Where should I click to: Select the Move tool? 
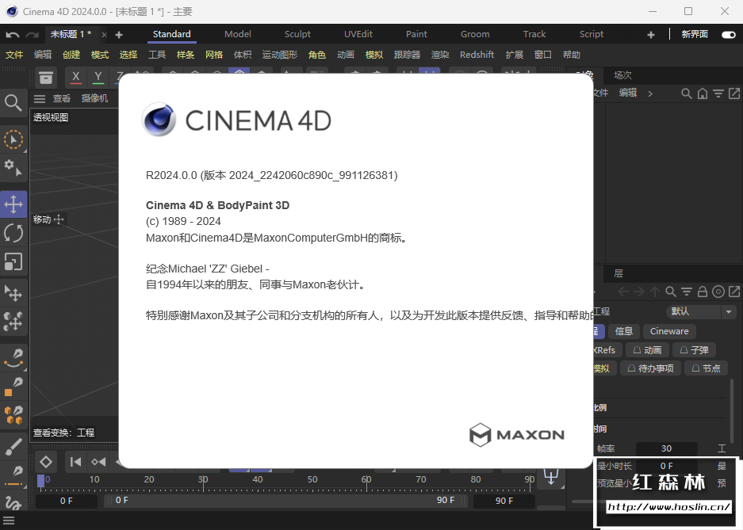point(13,204)
